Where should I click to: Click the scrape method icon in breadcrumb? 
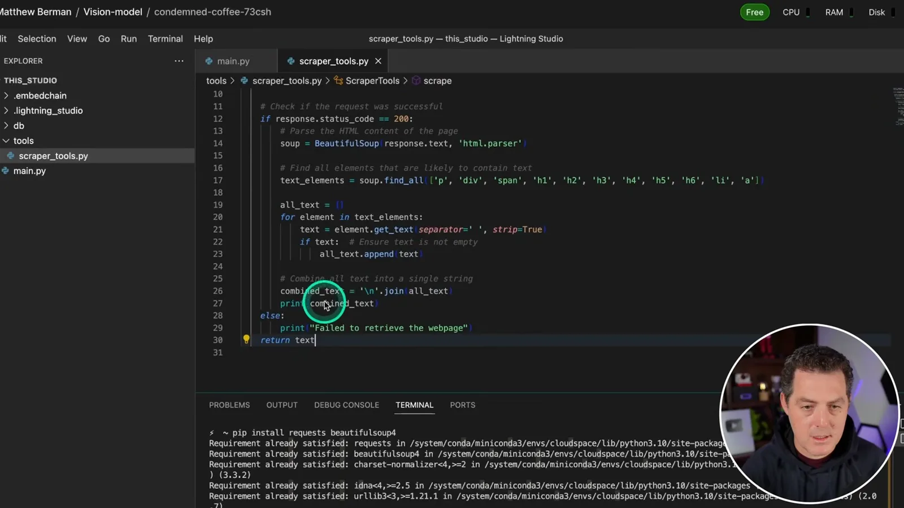point(416,81)
